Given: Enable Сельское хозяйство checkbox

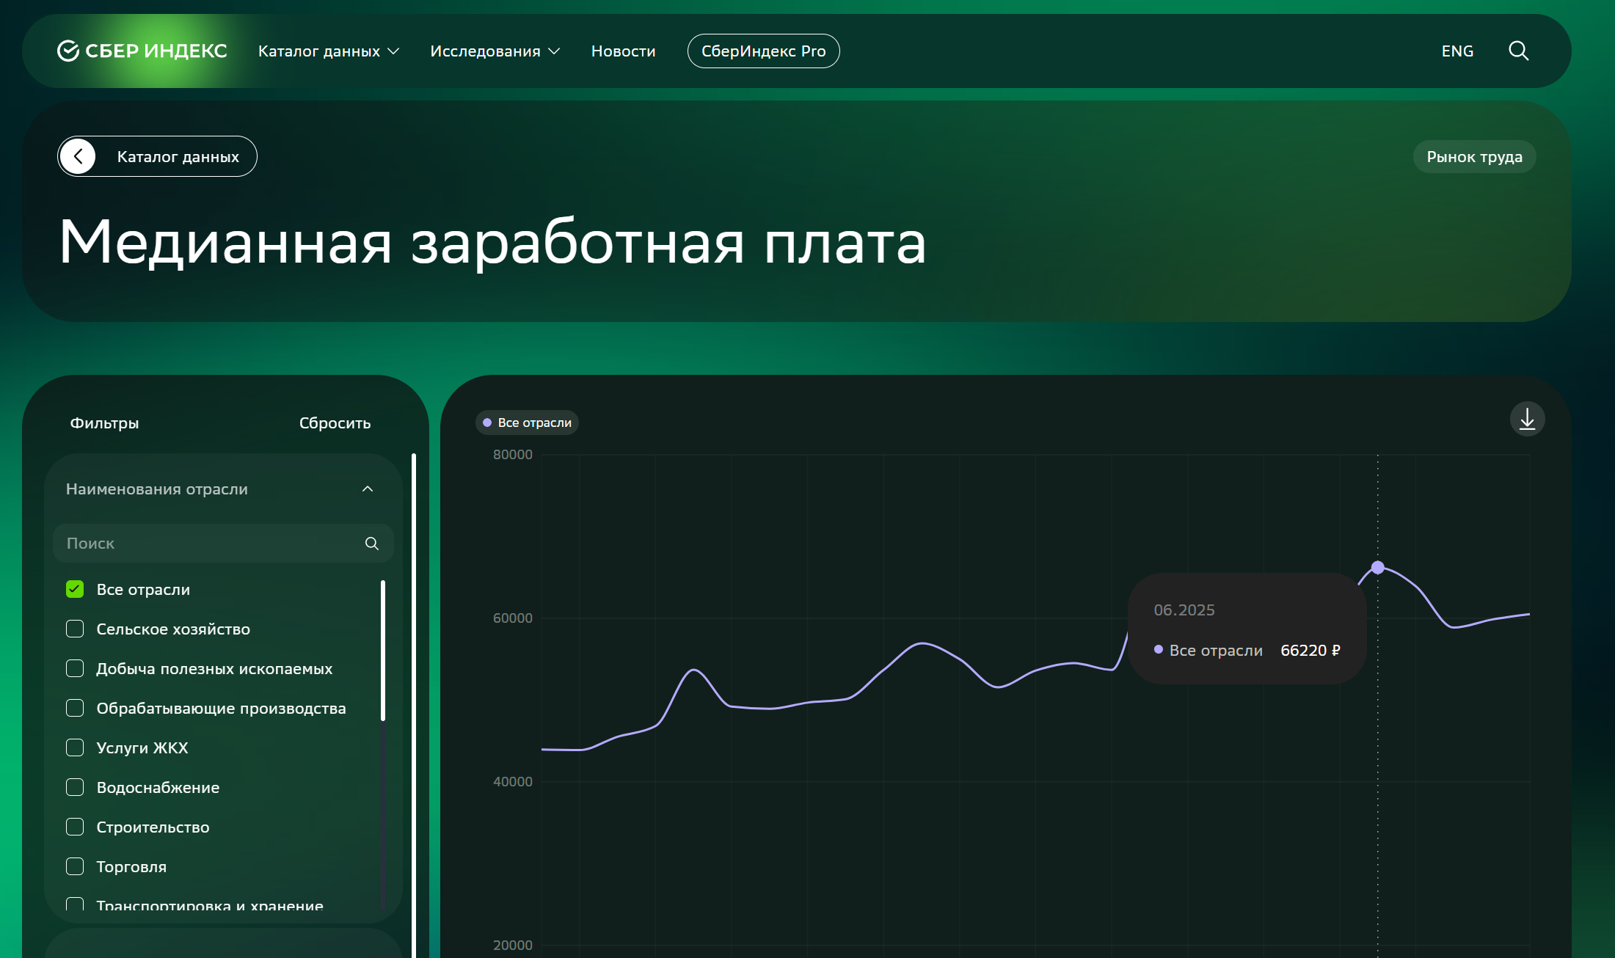Looking at the screenshot, I should (x=75, y=629).
